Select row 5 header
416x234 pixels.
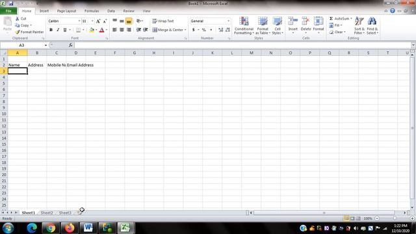[x=4, y=83]
